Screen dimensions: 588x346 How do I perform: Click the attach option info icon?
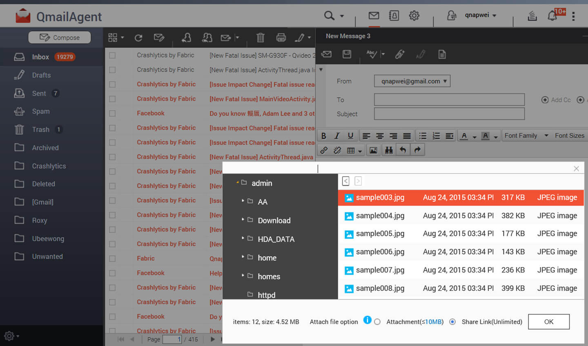(367, 320)
